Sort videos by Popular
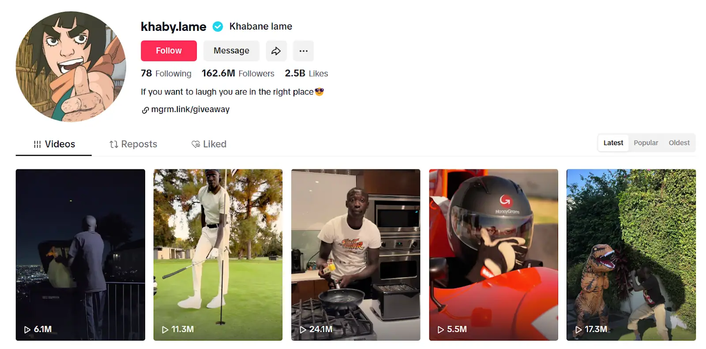Image resolution: width=706 pixels, height=349 pixels. [x=646, y=143]
